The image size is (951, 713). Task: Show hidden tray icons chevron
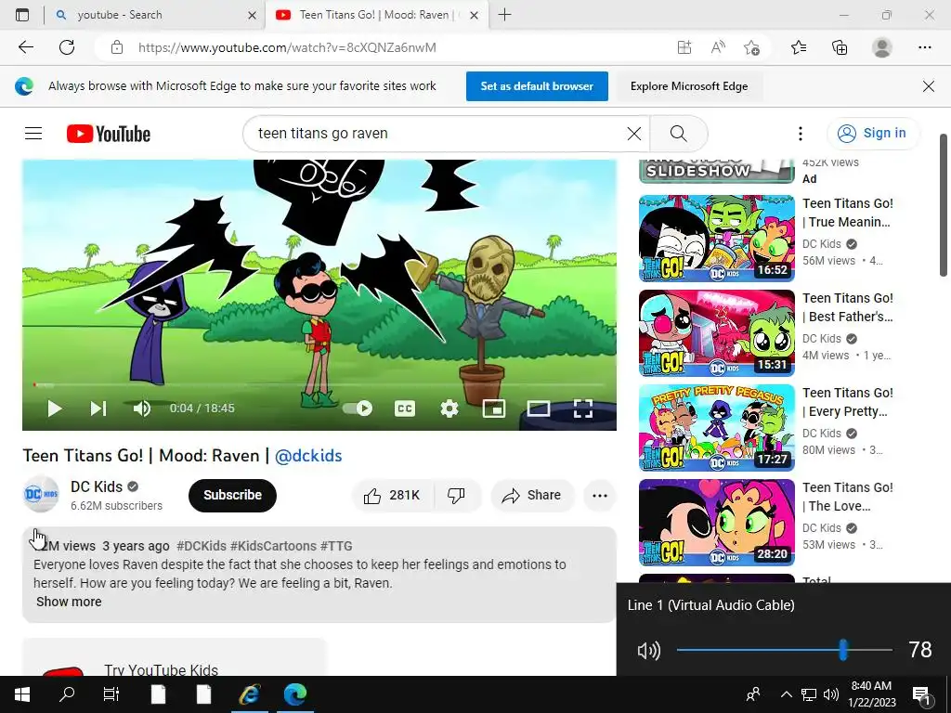786,694
